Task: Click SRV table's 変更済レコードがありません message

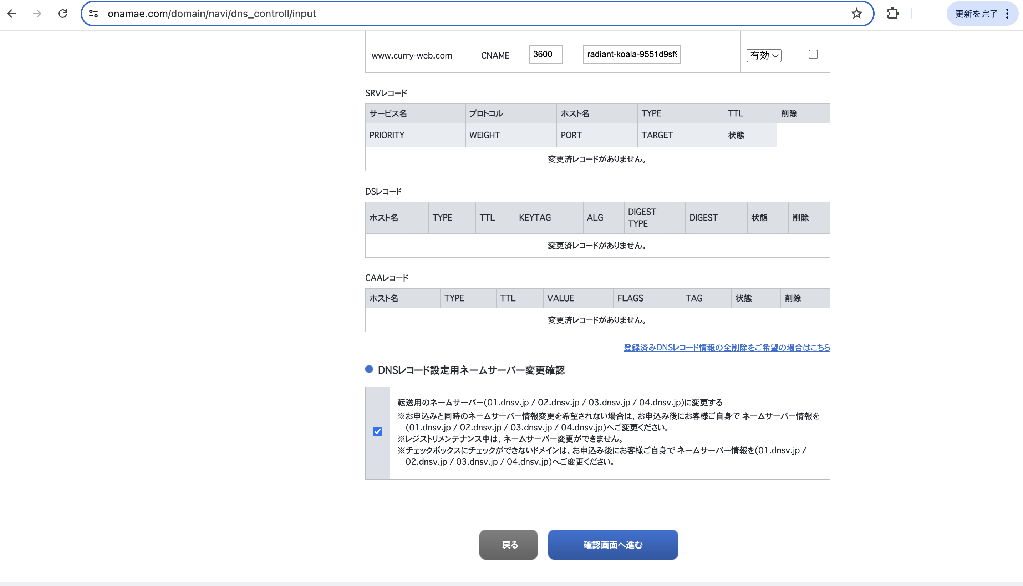Action: point(597,160)
